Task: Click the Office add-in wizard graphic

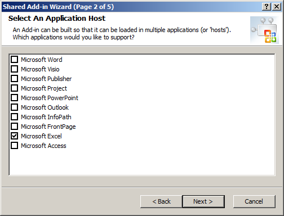Action: click(264, 30)
